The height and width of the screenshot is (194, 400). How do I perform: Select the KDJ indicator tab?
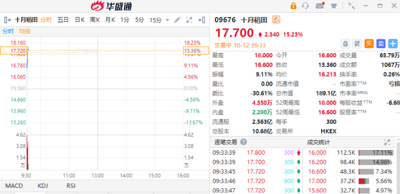coord(43,185)
